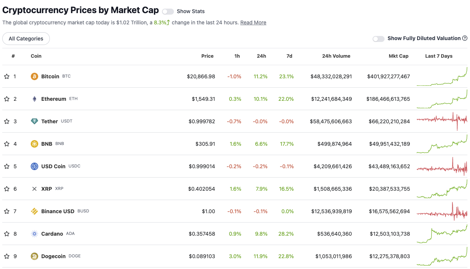Click the Tether coin logo icon
The height and width of the screenshot is (269, 470).
point(34,121)
